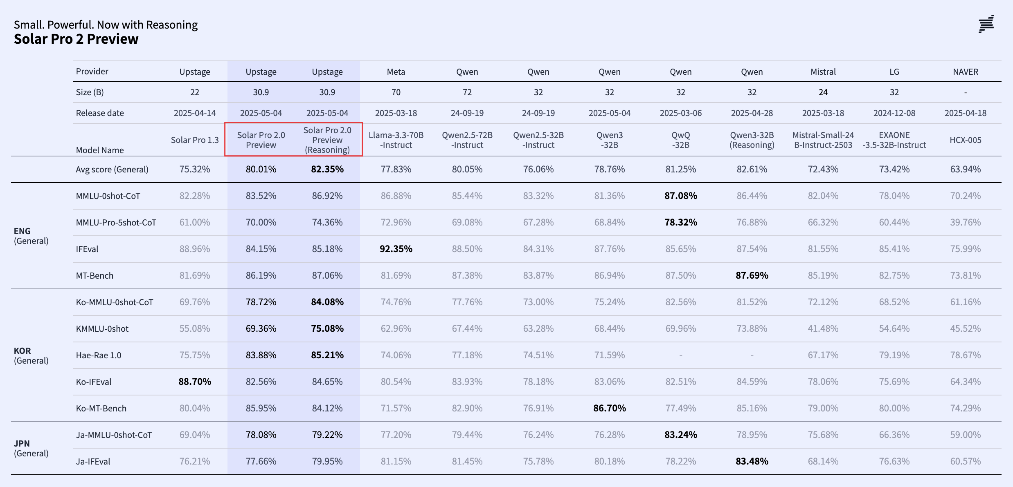Select the bold '86.70%' Ko-MT-Bench score
The width and height of the screenshot is (1013, 487).
click(x=610, y=408)
